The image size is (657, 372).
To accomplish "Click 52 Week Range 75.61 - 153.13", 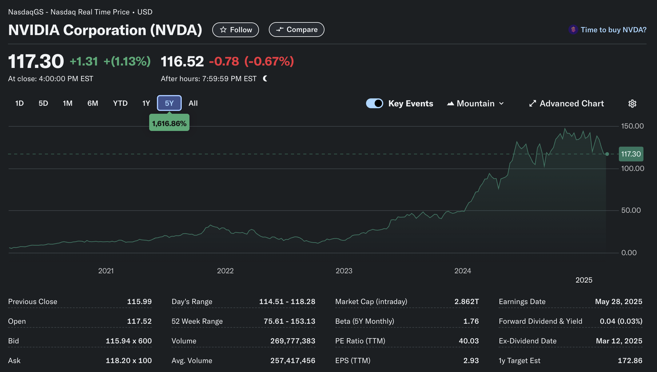I will coord(289,321).
